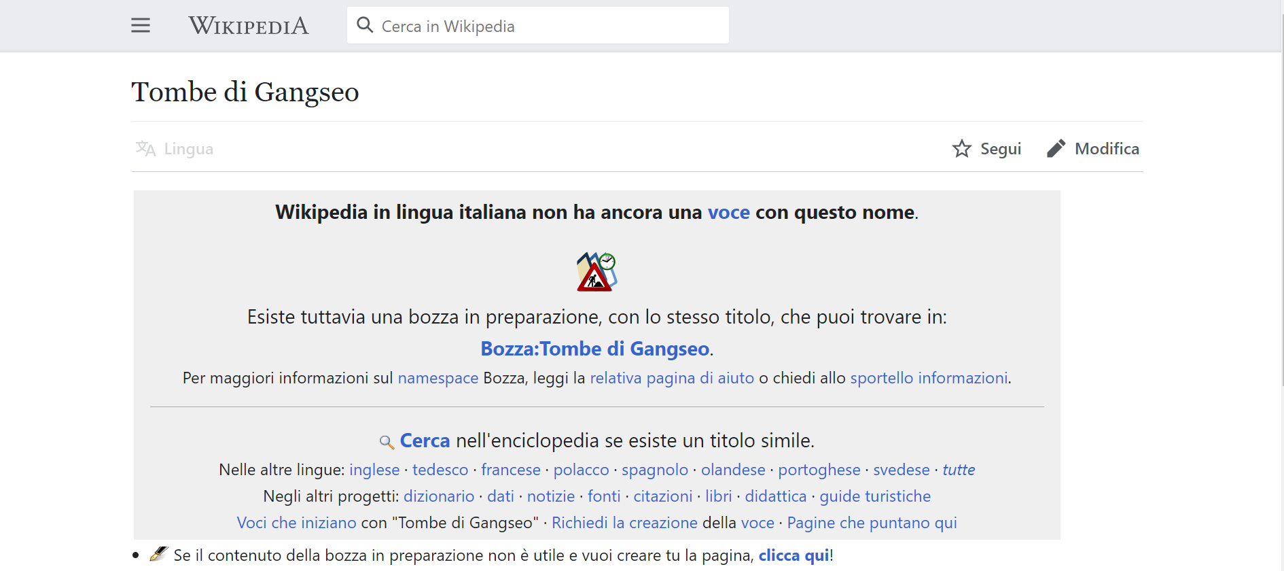Open the "citazioni" project link
Image resolution: width=1284 pixels, height=571 pixels.
pos(663,496)
